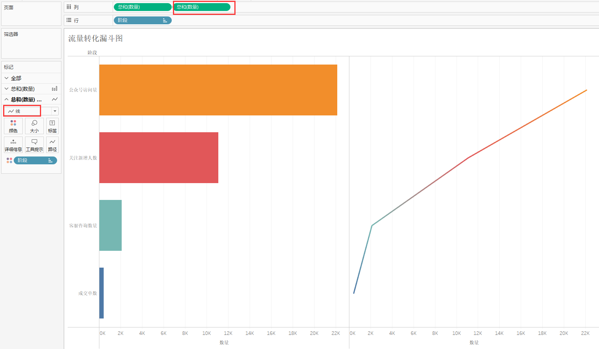Click the 10K tick on right axis
The image size is (599, 349).
457,333
